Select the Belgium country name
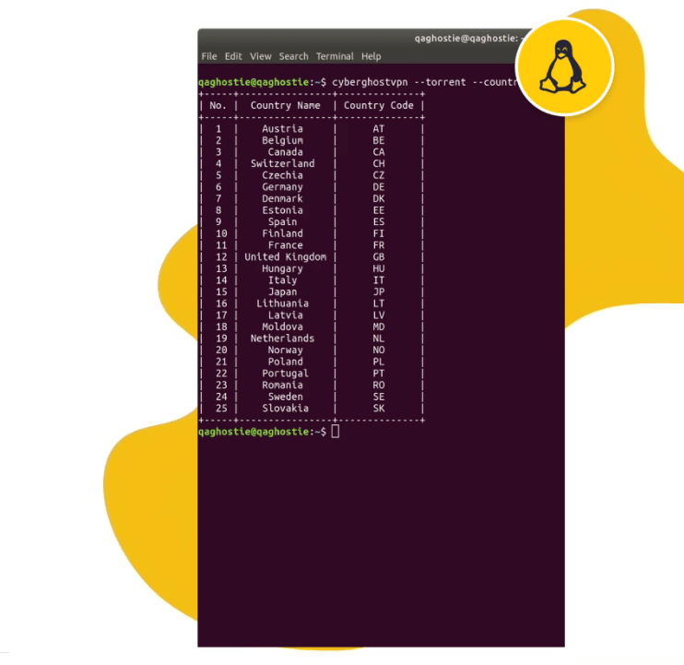This screenshot has width=684, height=665. tap(282, 140)
